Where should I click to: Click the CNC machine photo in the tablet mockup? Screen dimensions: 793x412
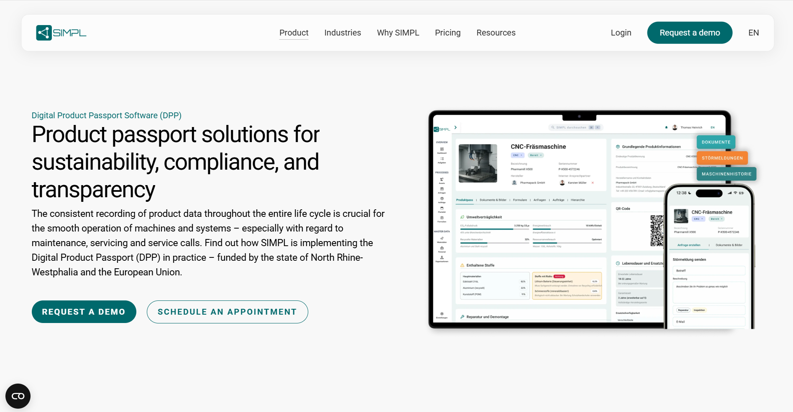(478, 163)
